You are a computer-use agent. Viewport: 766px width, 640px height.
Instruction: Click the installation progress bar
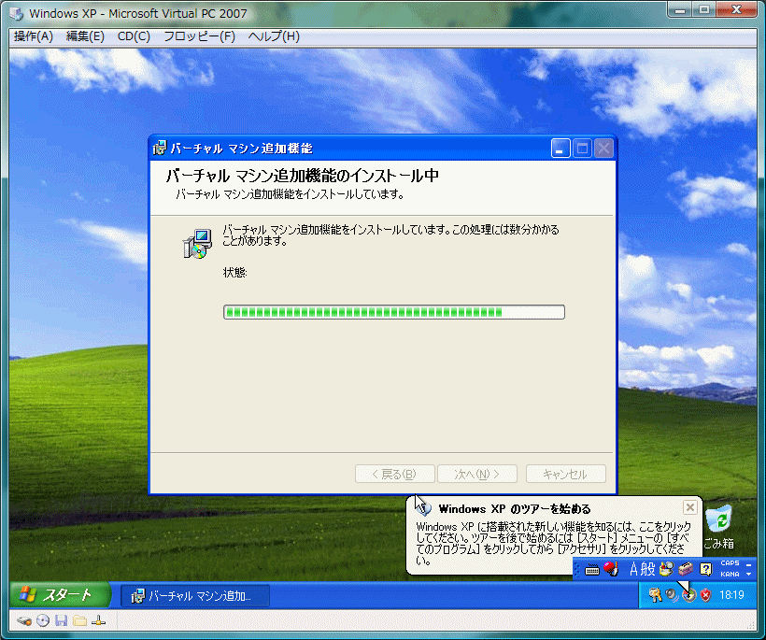tap(394, 312)
